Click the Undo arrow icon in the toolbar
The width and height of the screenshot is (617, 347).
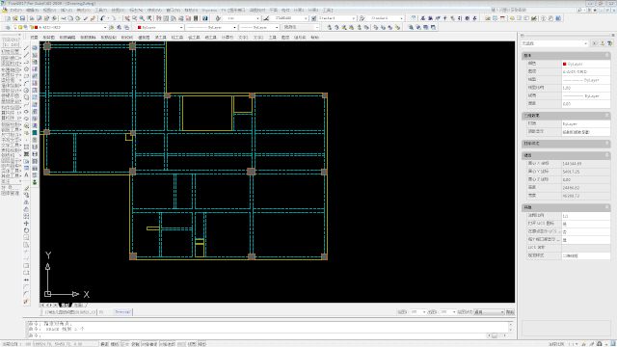[102, 18]
